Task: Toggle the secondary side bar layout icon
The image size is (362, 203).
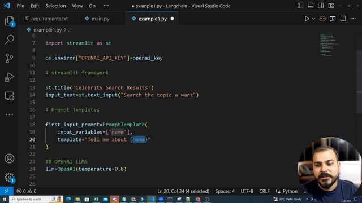Action: 321,6
